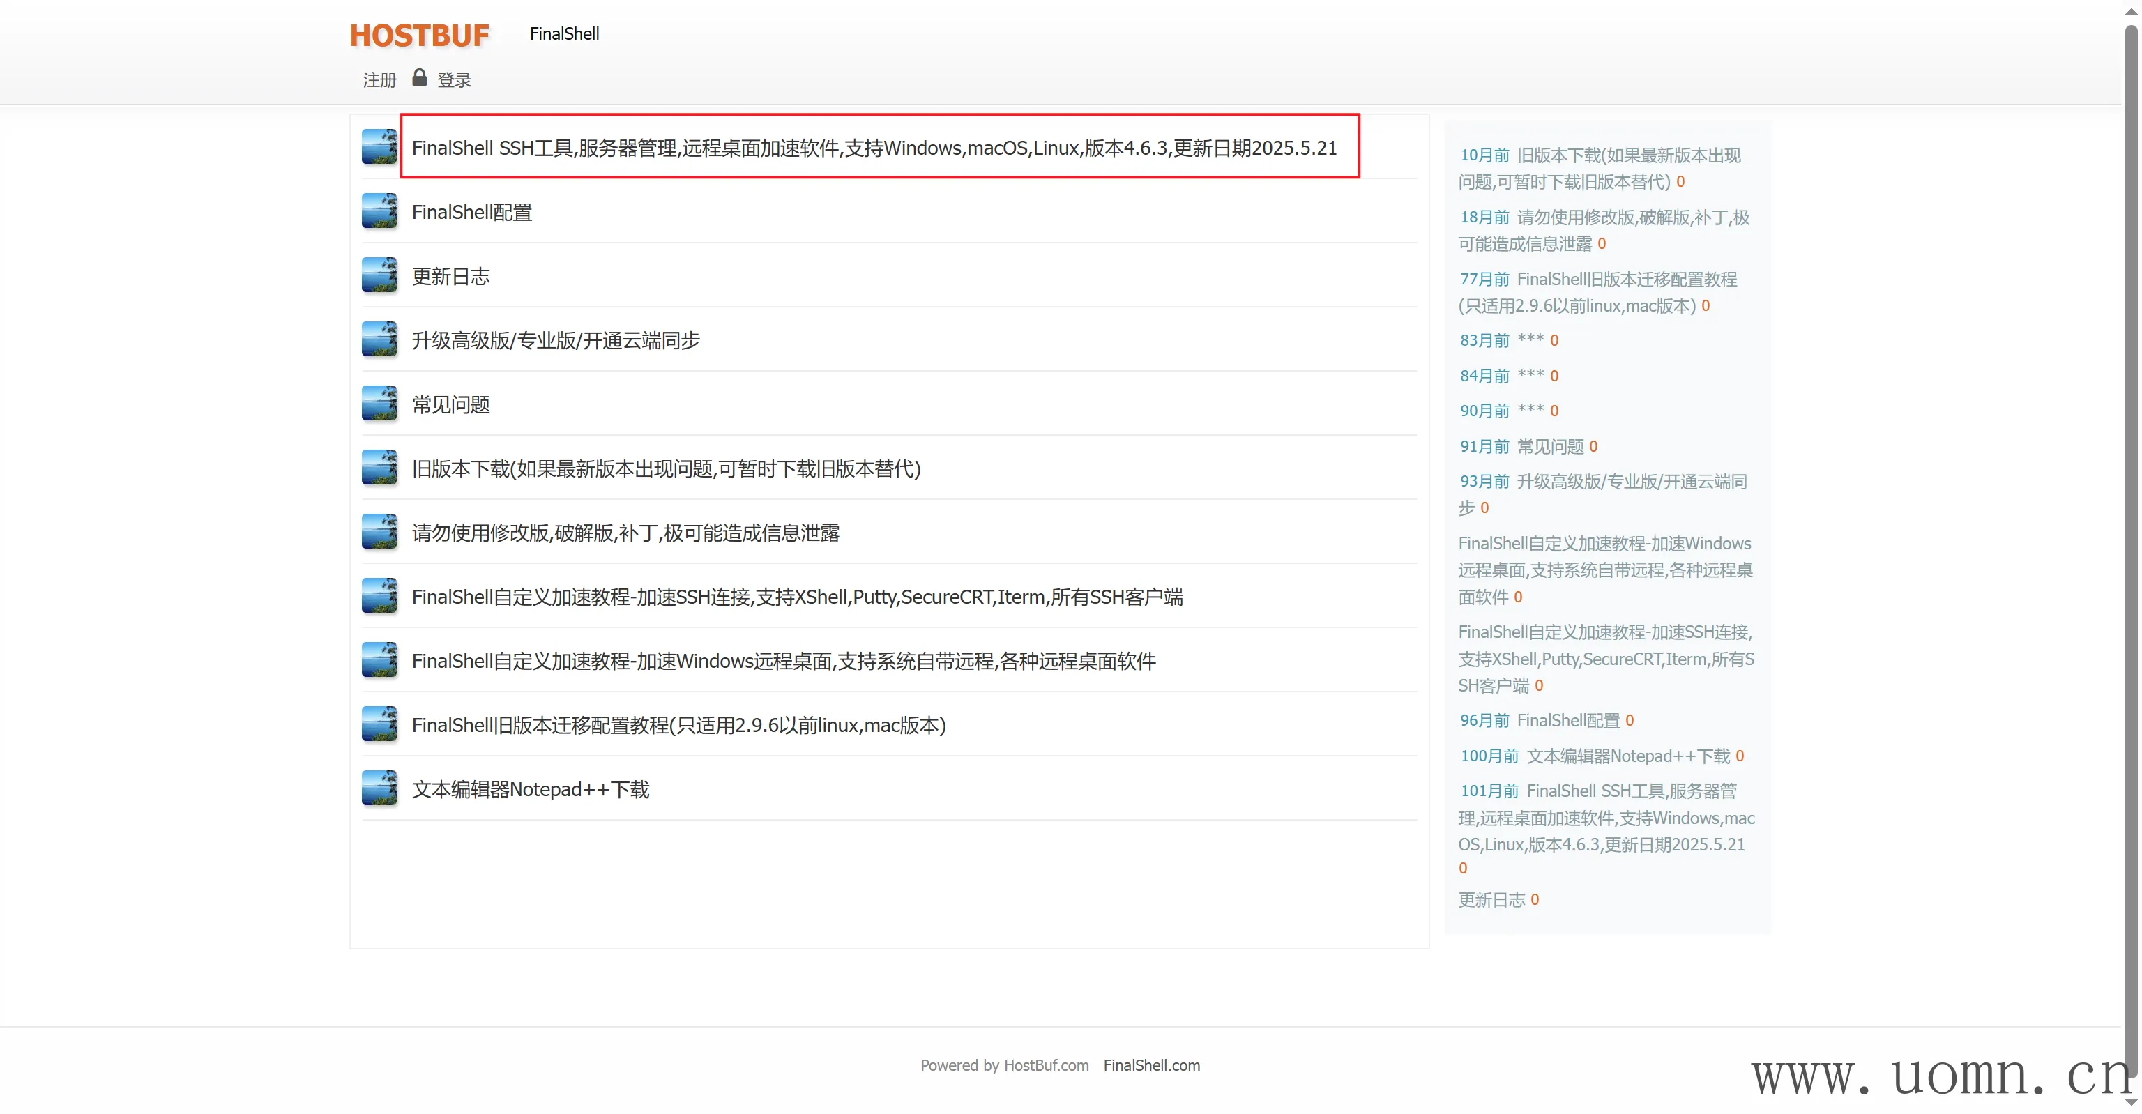The height and width of the screenshot is (1114, 2142).
Task: Open the 登录 login link
Action: [x=454, y=79]
